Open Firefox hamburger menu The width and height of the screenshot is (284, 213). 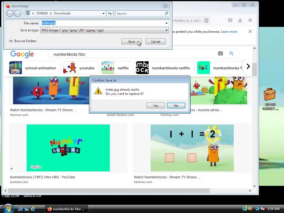250,20
